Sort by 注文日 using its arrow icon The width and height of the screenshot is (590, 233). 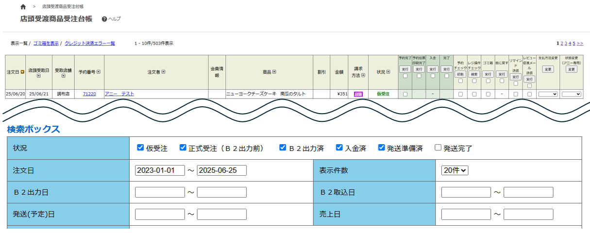(x=22, y=72)
